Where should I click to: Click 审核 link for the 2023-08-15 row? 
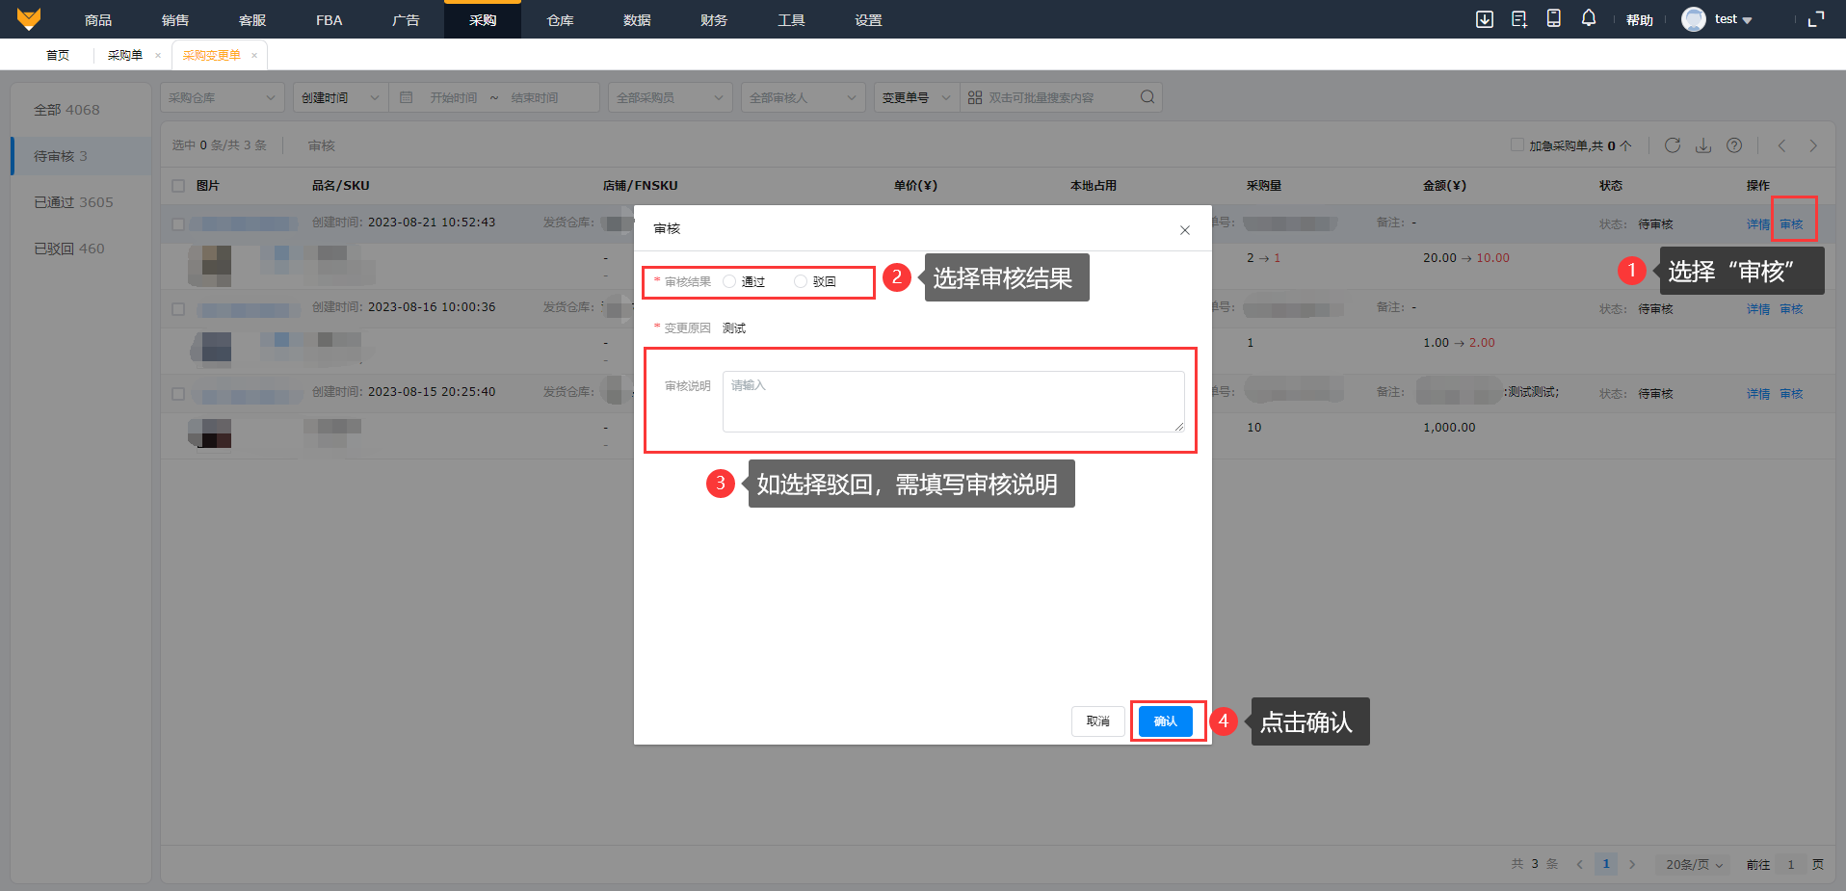tap(1791, 394)
